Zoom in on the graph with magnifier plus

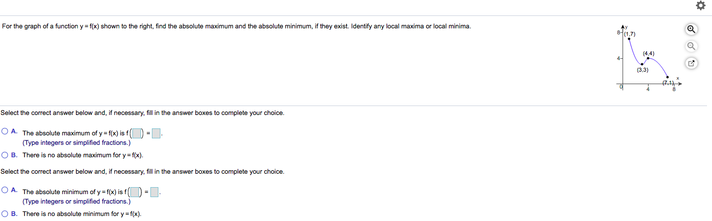point(691,29)
